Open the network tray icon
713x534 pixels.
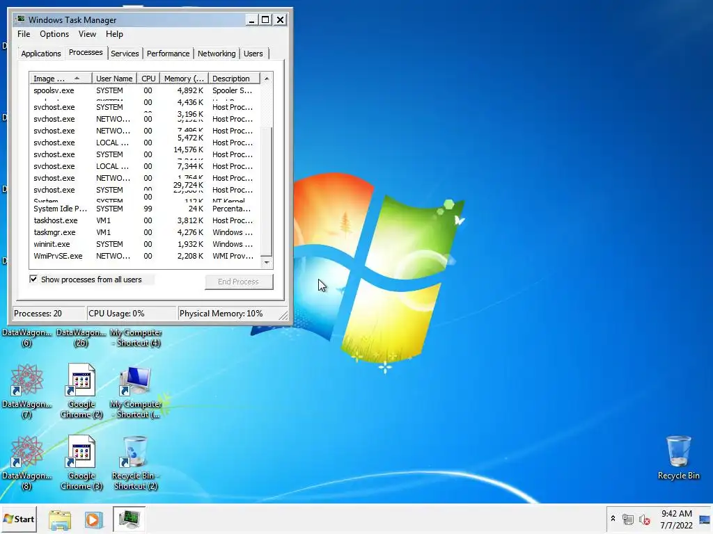point(628,519)
